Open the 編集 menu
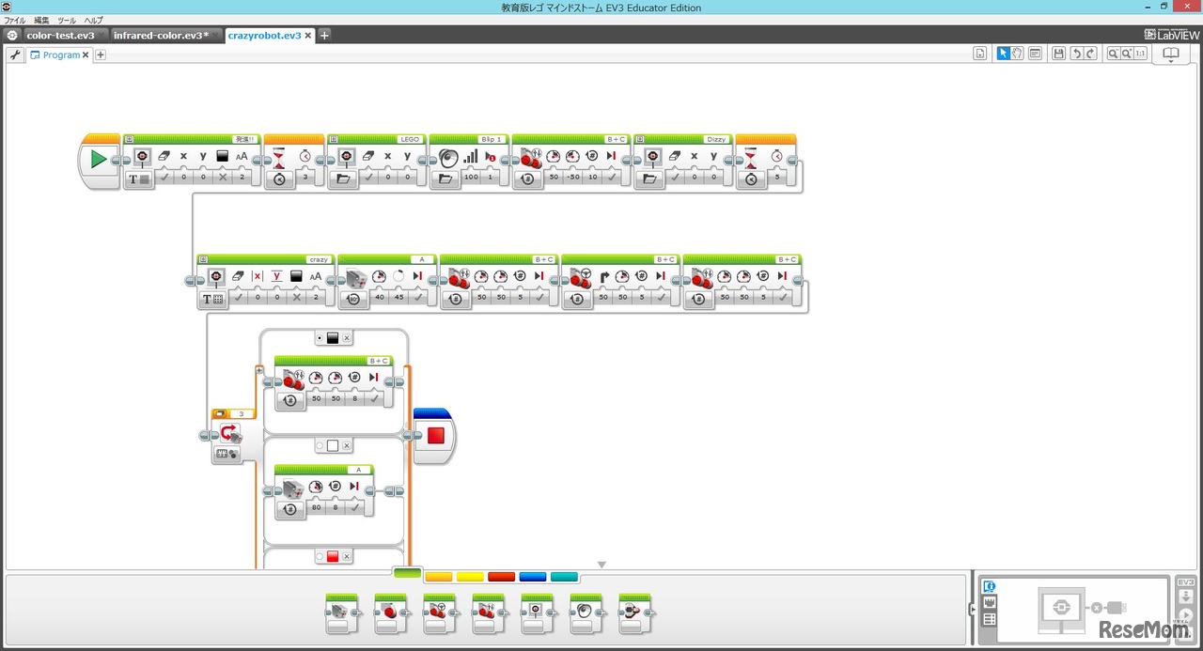 41,20
